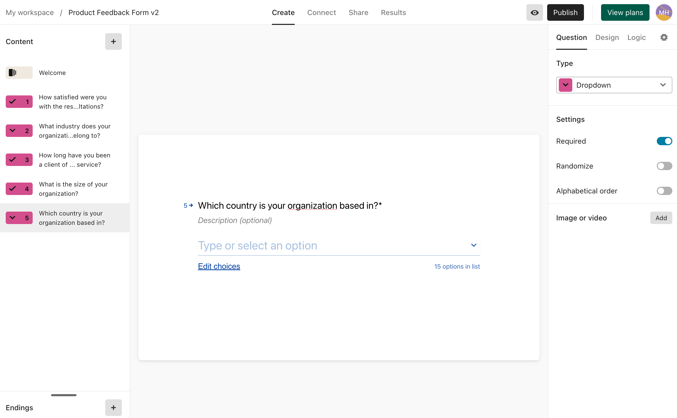Enable the Randomize toggle
This screenshot has height=418, width=677.
pos(664,166)
